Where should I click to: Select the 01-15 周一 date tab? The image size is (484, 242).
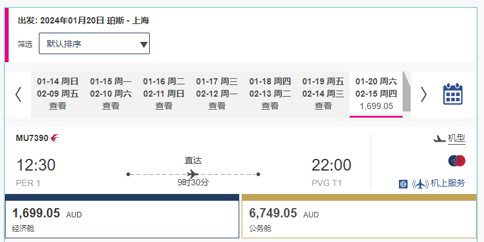(110, 94)
